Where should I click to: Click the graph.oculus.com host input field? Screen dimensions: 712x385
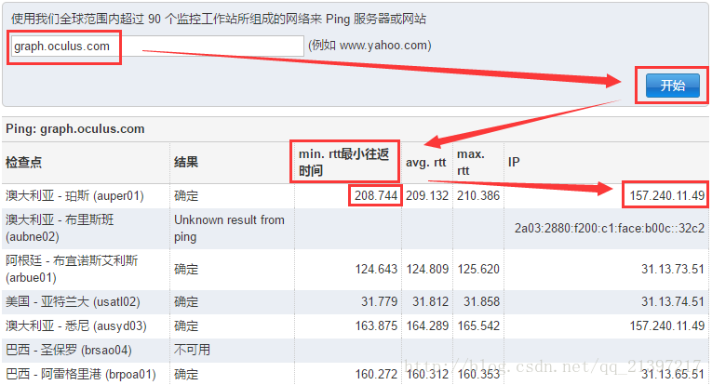point(157,46)
